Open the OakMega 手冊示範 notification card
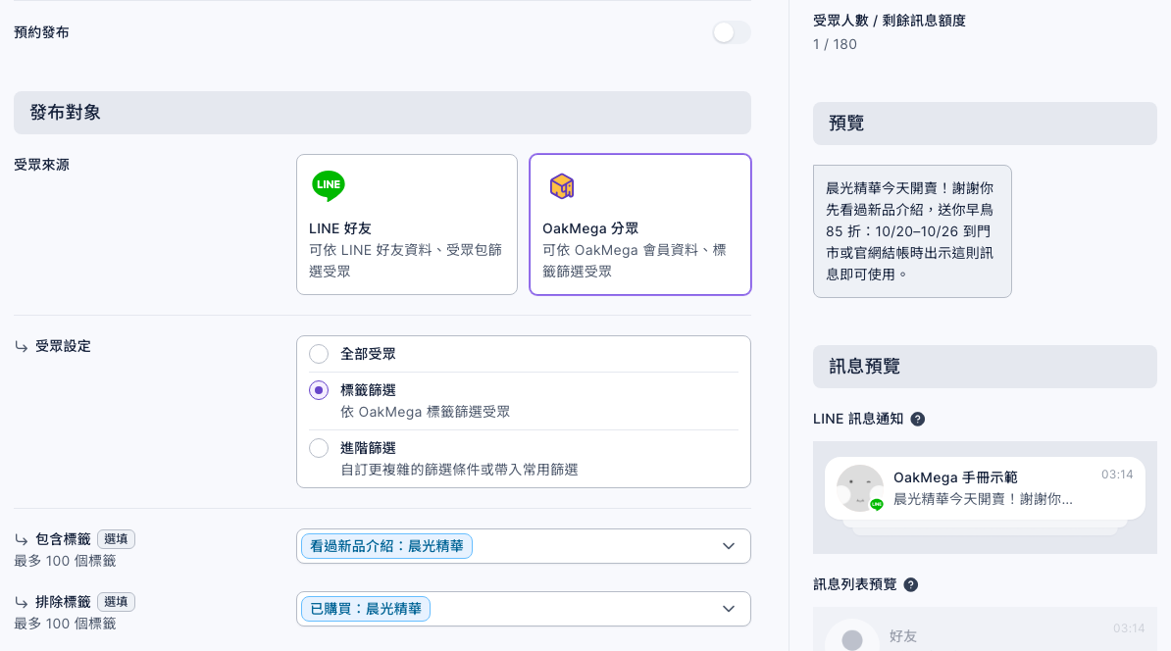The height and width of the screenshot is (651, 1171). (985, 488)
